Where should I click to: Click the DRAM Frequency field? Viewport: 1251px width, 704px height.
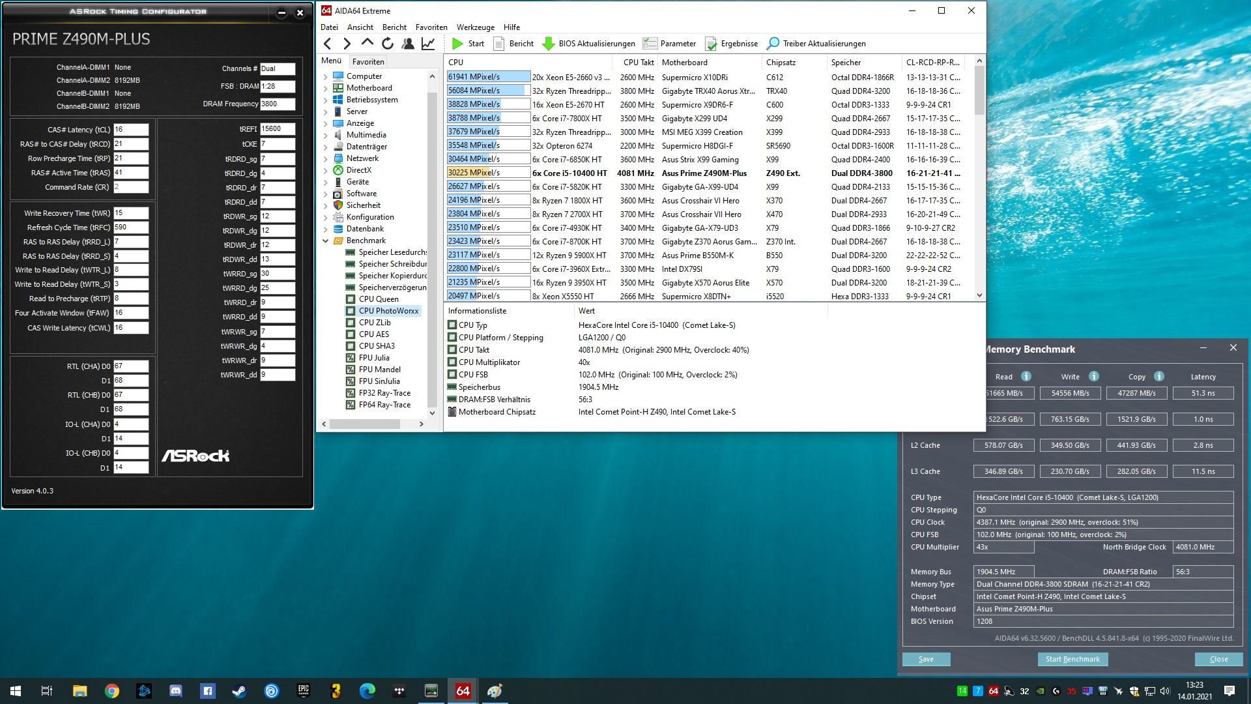(278, 104)
